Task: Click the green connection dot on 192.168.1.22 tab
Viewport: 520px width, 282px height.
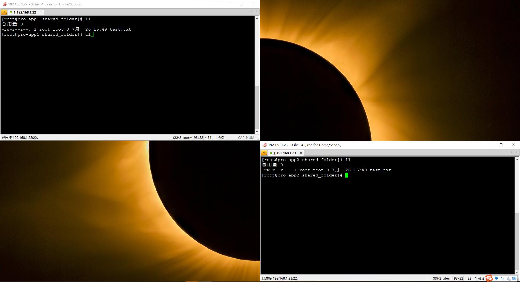Action: (x=11, y=12)
